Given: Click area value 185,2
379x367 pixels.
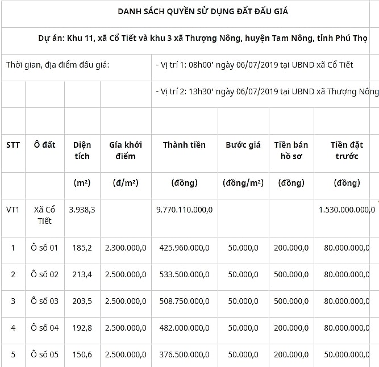Looking at the screenshot, I should (82, 248).
